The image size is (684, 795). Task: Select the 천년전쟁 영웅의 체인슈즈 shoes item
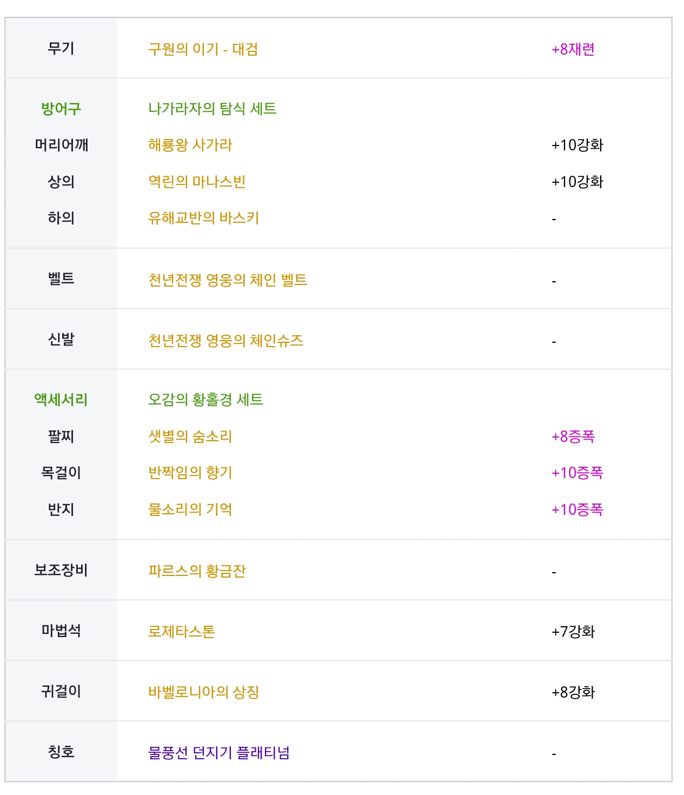pos(226,340)
